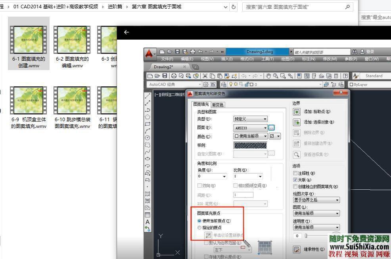Click the Add: Select Objects boundary icon
Screen dimensions: 391x259
[296, 122]
